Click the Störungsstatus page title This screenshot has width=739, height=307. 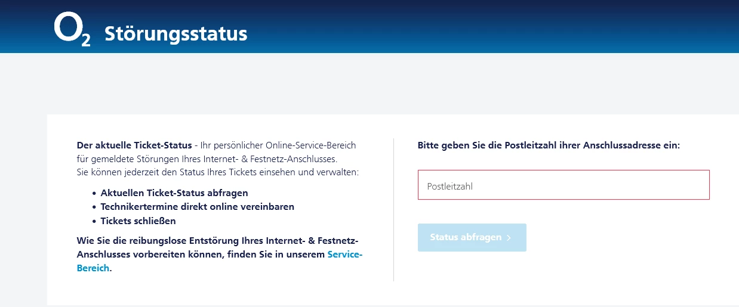(175, 34)
